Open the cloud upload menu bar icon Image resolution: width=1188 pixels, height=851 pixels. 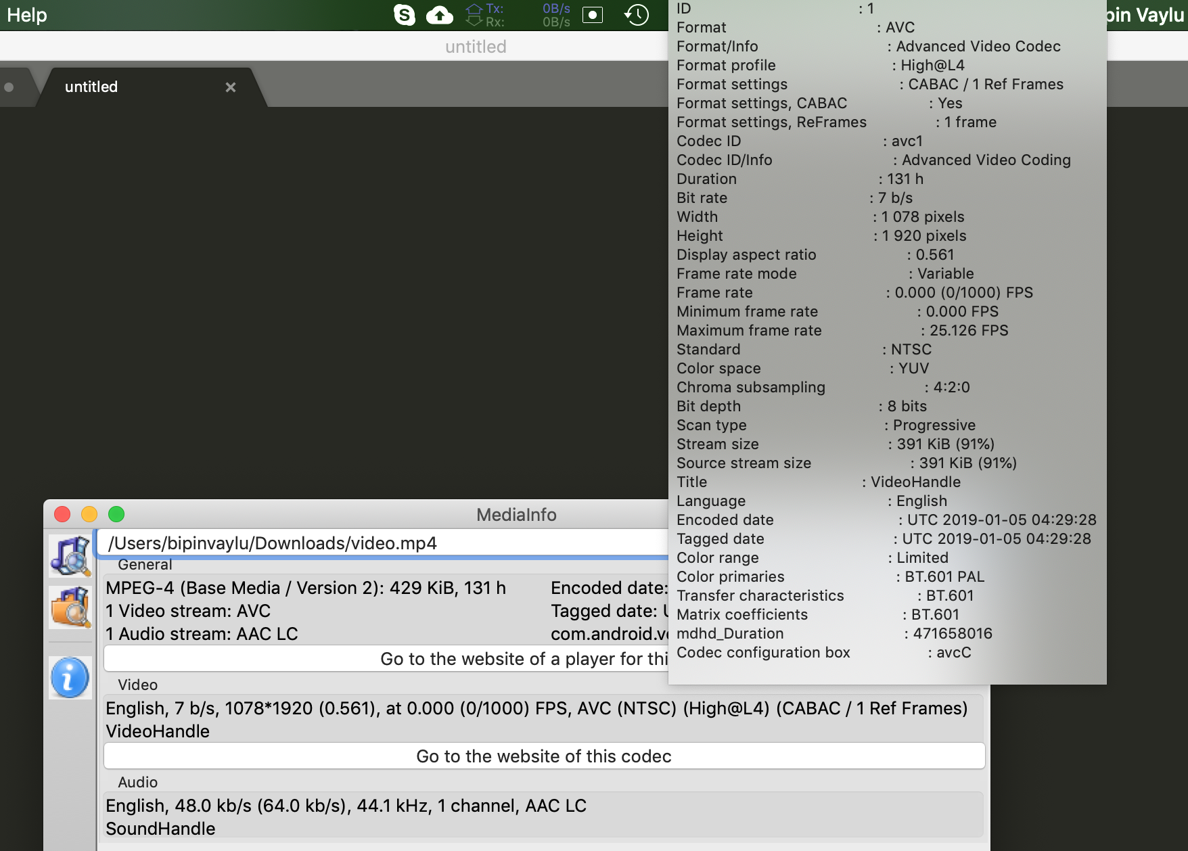(440, 15)
